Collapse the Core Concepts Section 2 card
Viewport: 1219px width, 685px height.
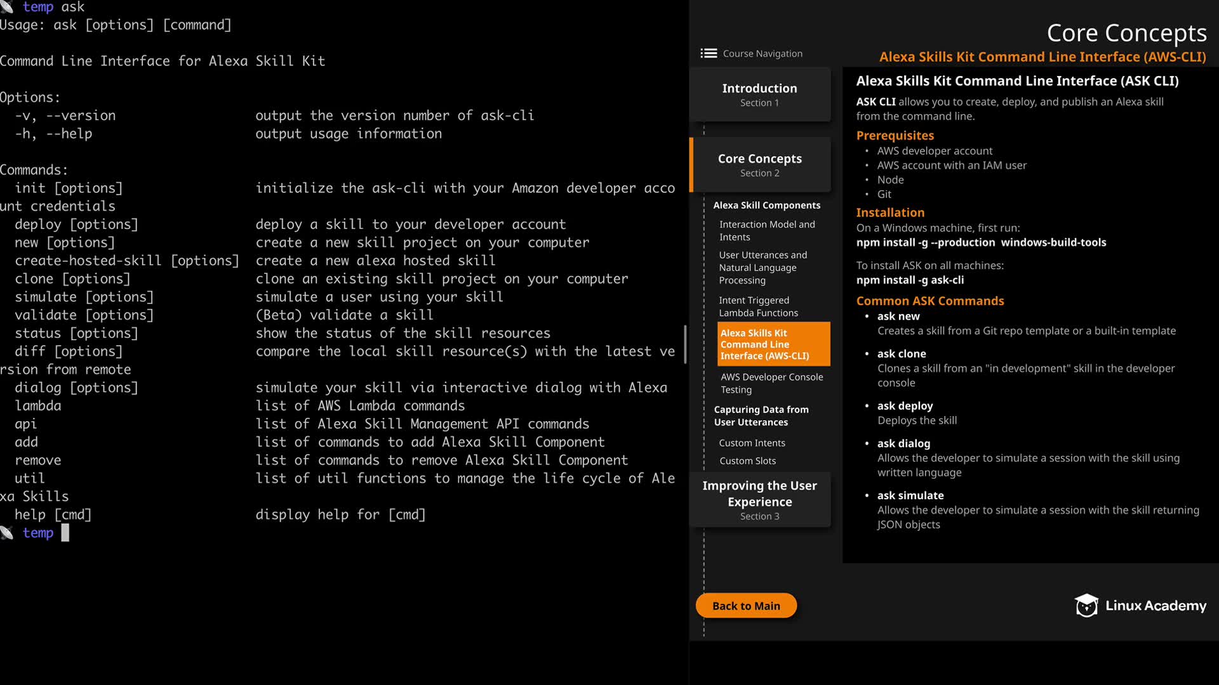point(759,165)
